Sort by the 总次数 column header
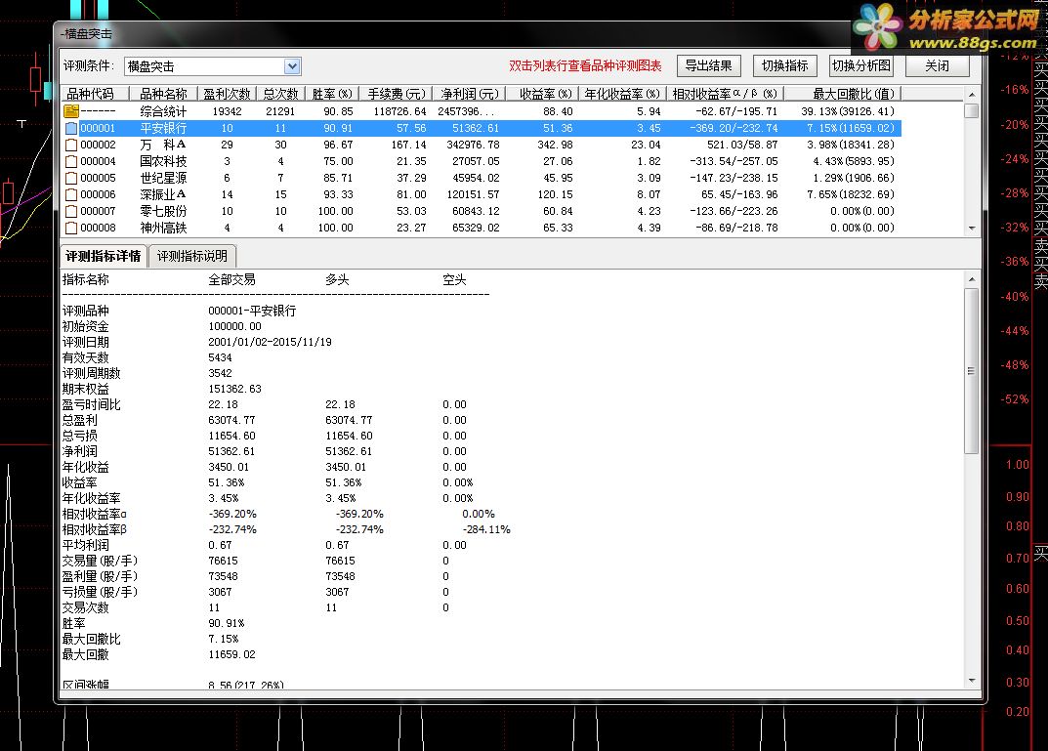 280,94
